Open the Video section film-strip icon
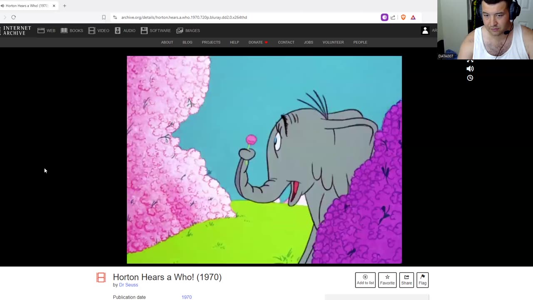 coord(92,30)
